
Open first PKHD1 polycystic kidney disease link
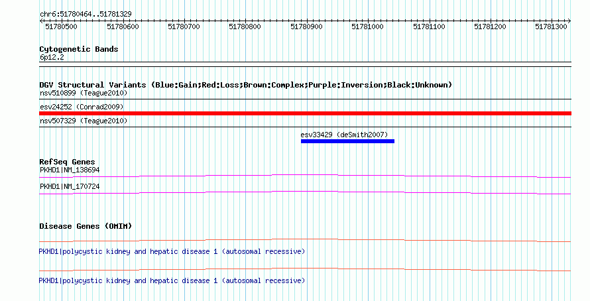[x=172, y=251]
